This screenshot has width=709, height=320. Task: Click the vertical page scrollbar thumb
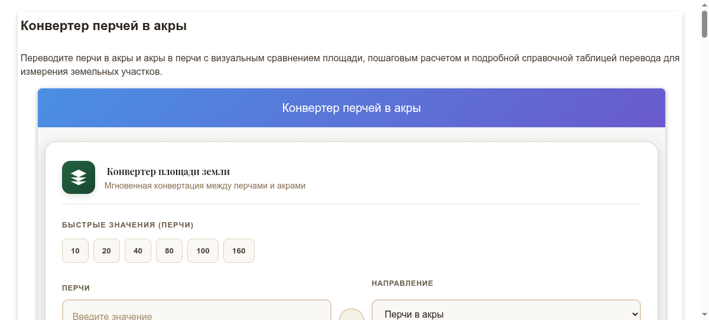click(704, 24)
